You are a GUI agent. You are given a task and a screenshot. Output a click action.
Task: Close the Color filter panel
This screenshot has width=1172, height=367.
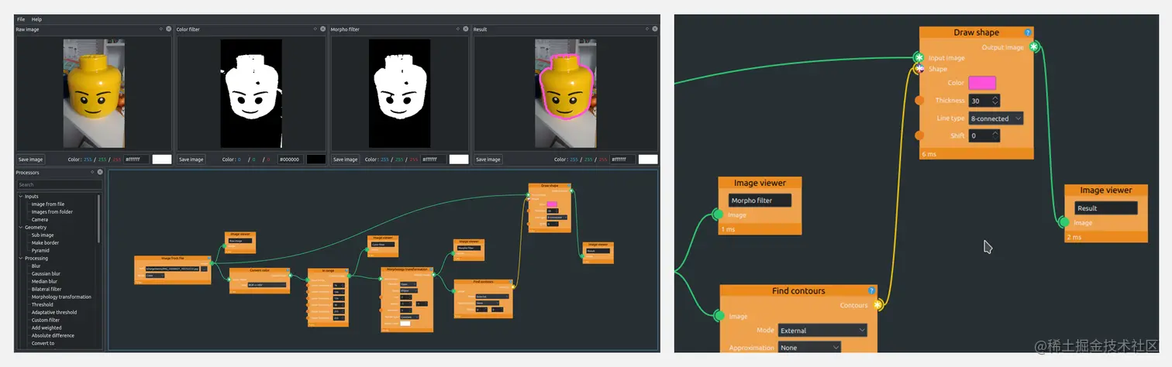click(x=322, y=29)
